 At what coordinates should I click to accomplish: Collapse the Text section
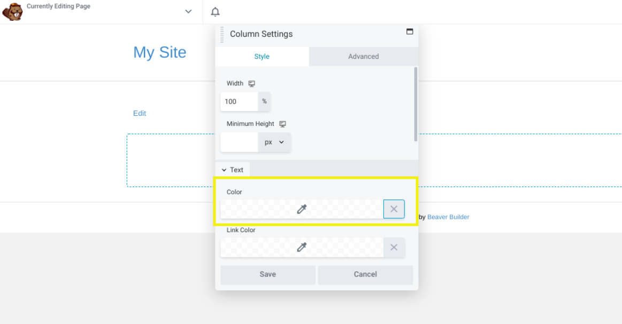point(232,170)
